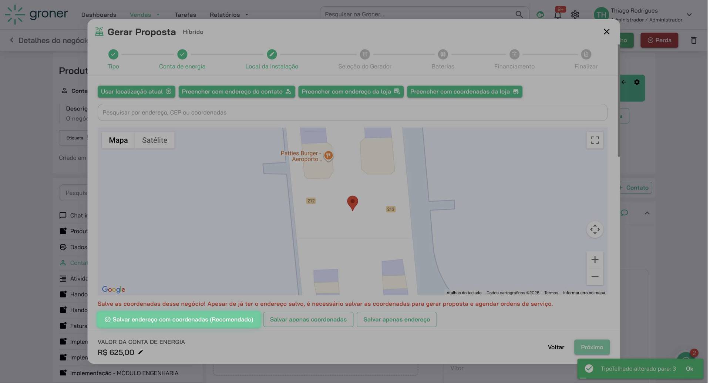The image size is (710, 383).
Task: Open the notifications bell icon
Action: pyautogui.click(x=557, y=14)
